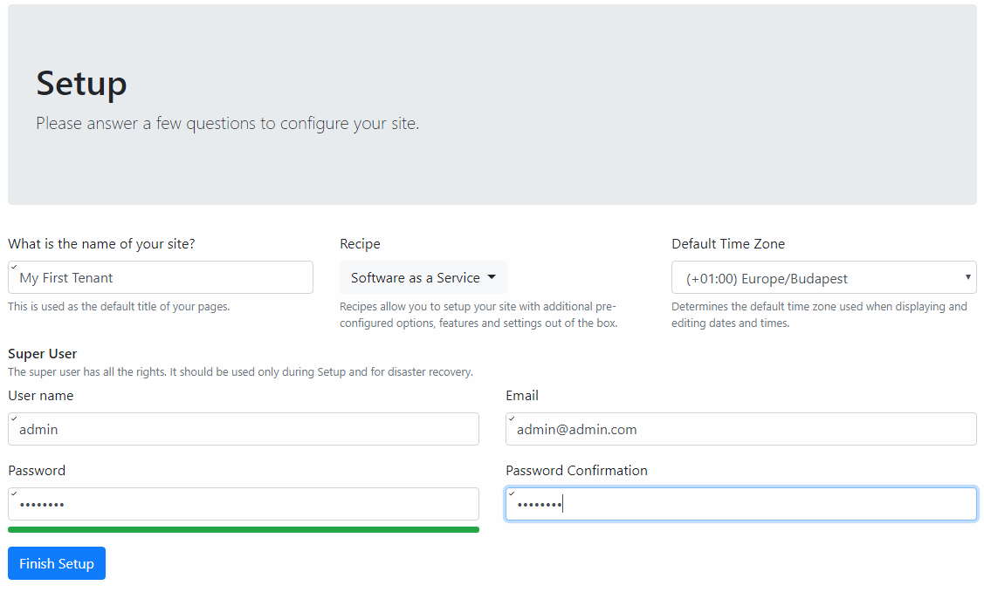Select the Password input field
The height and width of the screenshot is (592, 984).
(244, 504)
